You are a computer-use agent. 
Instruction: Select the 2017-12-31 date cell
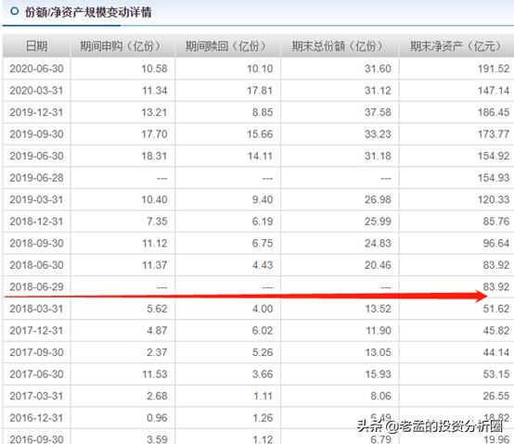[x=36, y=330]
